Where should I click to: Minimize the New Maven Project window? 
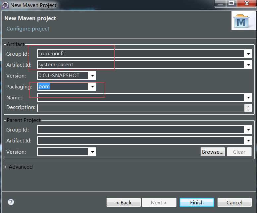220,4
